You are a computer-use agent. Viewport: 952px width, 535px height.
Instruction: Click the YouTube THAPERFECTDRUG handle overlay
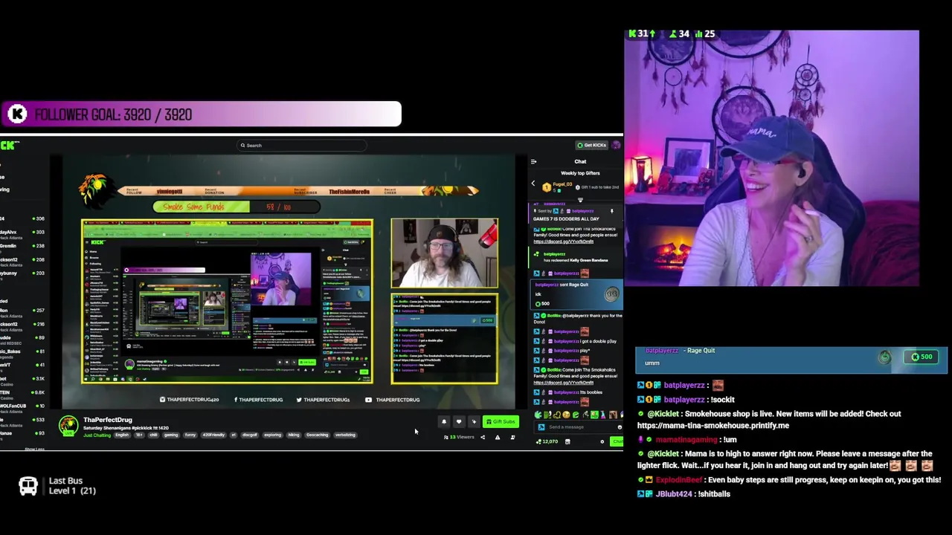click(394, 400)
